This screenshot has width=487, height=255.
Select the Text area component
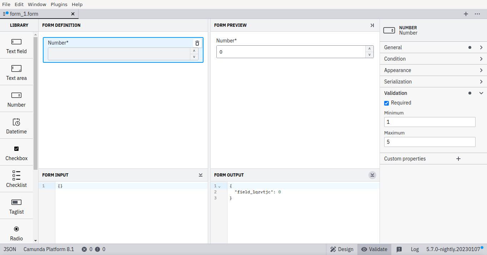pyautogui.click(x=16, y=72)
